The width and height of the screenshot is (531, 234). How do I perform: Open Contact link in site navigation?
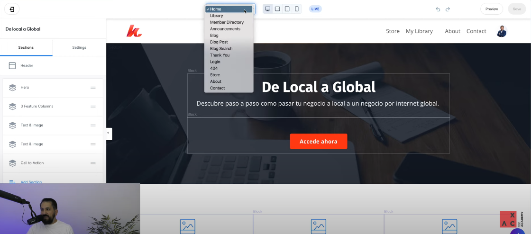coord(476,31)
